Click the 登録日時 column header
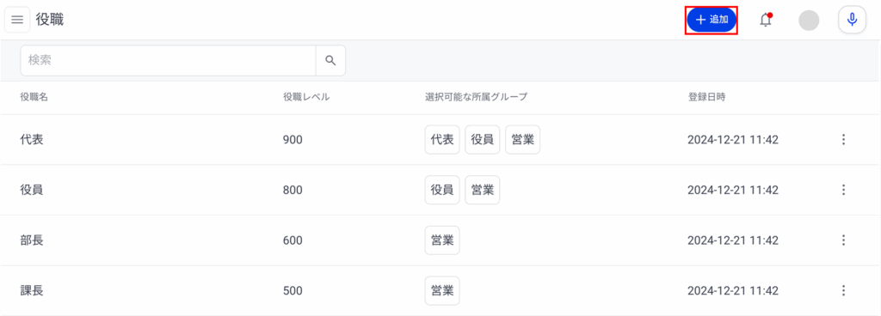Image resolution: width=881 pixels, height=316 pixels. tap(706, 97)
